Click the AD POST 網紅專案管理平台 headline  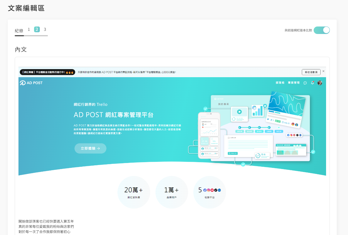click(x=113, y=115)
